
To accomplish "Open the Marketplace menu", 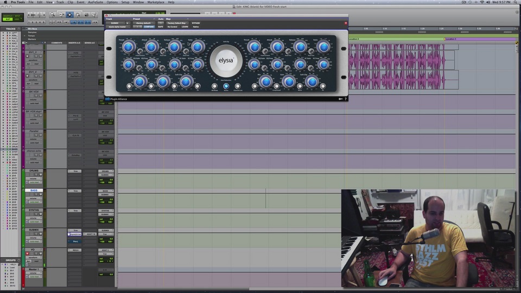I will tap(156, 2).
